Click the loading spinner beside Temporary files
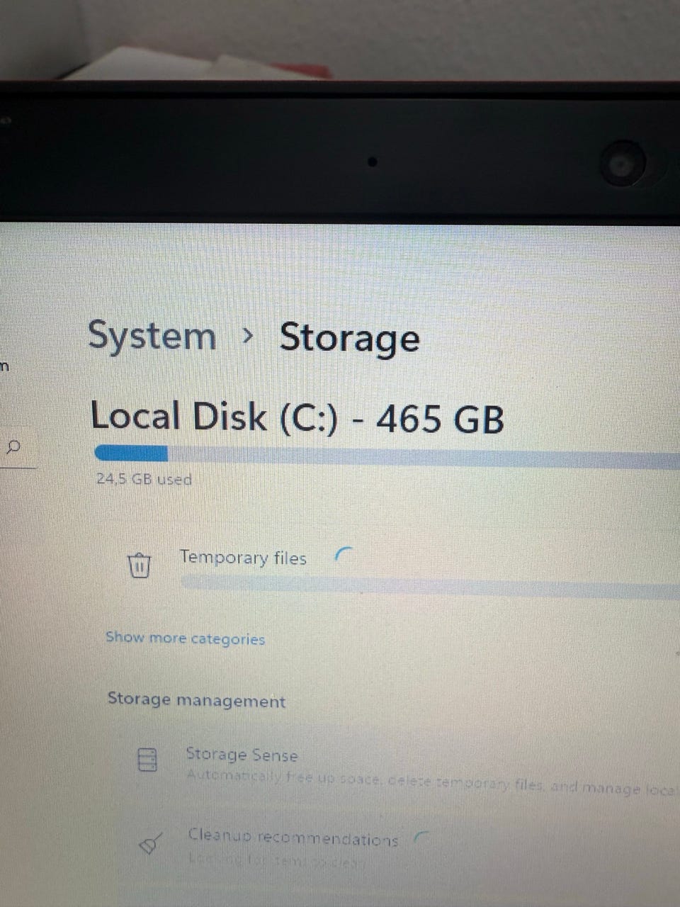Image resolution: width=680 pixels, height=907 pixels. 342,554
